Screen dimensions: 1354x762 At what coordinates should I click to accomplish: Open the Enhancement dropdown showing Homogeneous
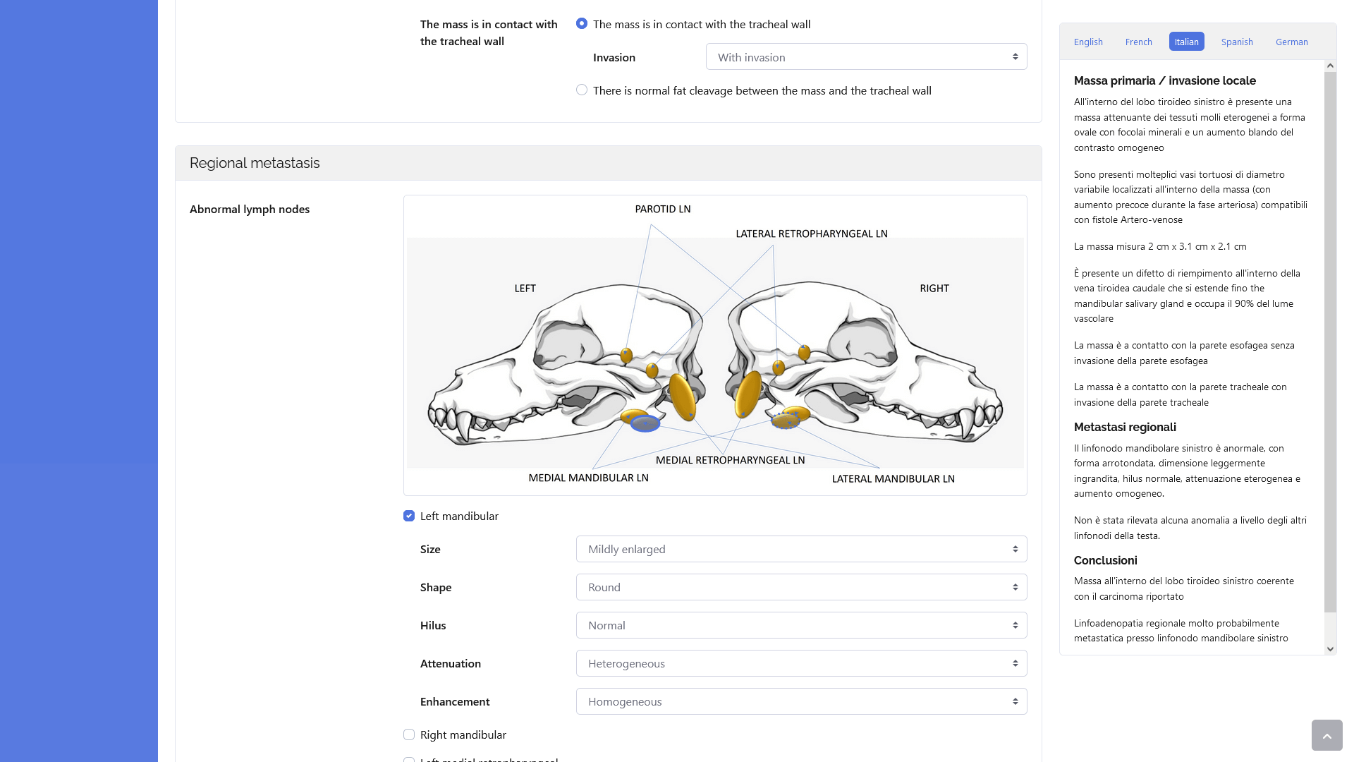point(801,701)
